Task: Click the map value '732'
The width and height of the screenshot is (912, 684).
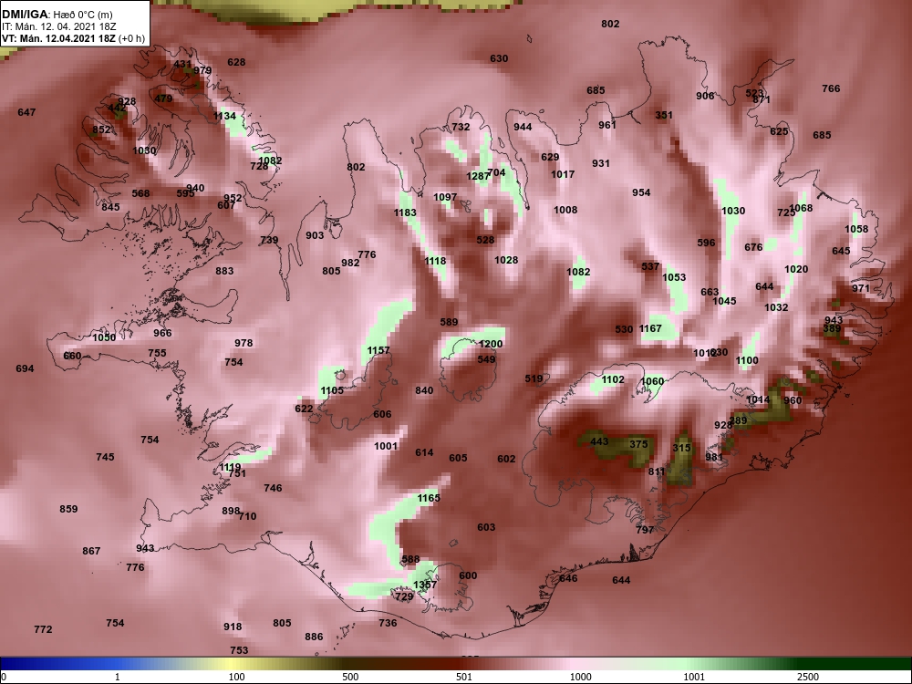Action: pyautogui.click(x=461, y=126)
